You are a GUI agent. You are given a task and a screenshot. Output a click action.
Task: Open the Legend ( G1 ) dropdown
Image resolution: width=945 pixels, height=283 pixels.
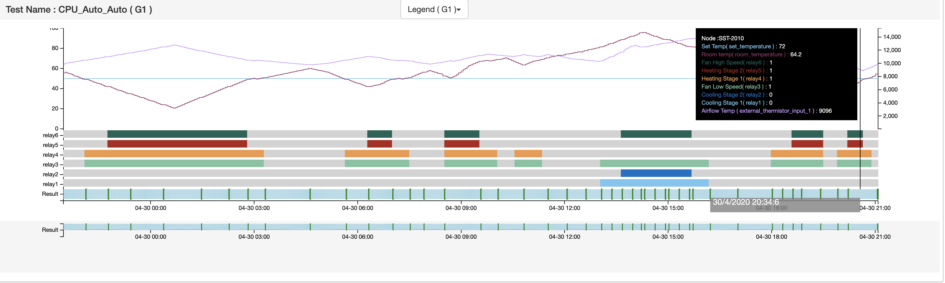coord(433,9)
